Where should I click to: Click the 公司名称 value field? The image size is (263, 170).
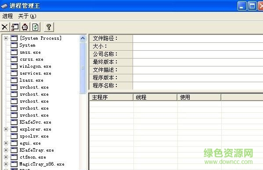(x=198, y=54)
